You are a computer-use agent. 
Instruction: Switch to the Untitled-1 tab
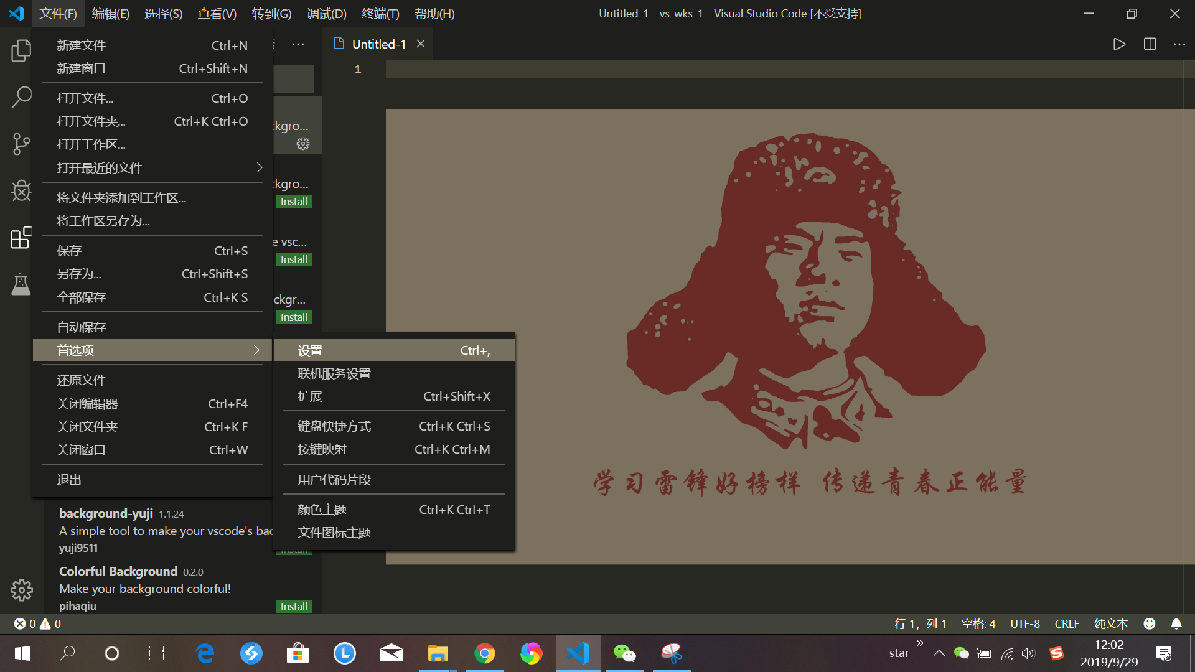(379, 44)
